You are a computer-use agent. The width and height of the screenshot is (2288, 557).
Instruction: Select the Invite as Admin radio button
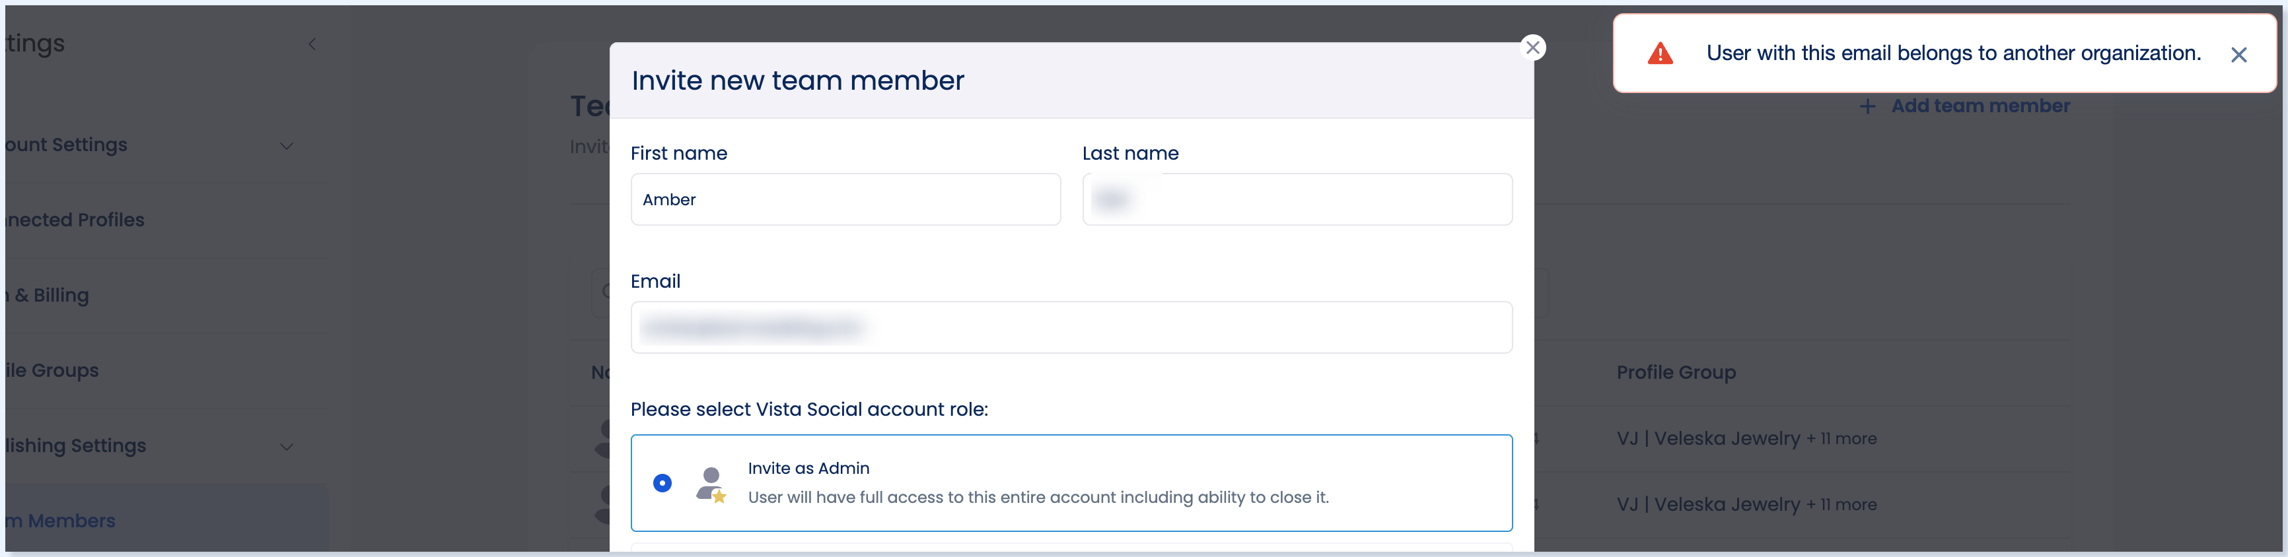coord(662,482)
